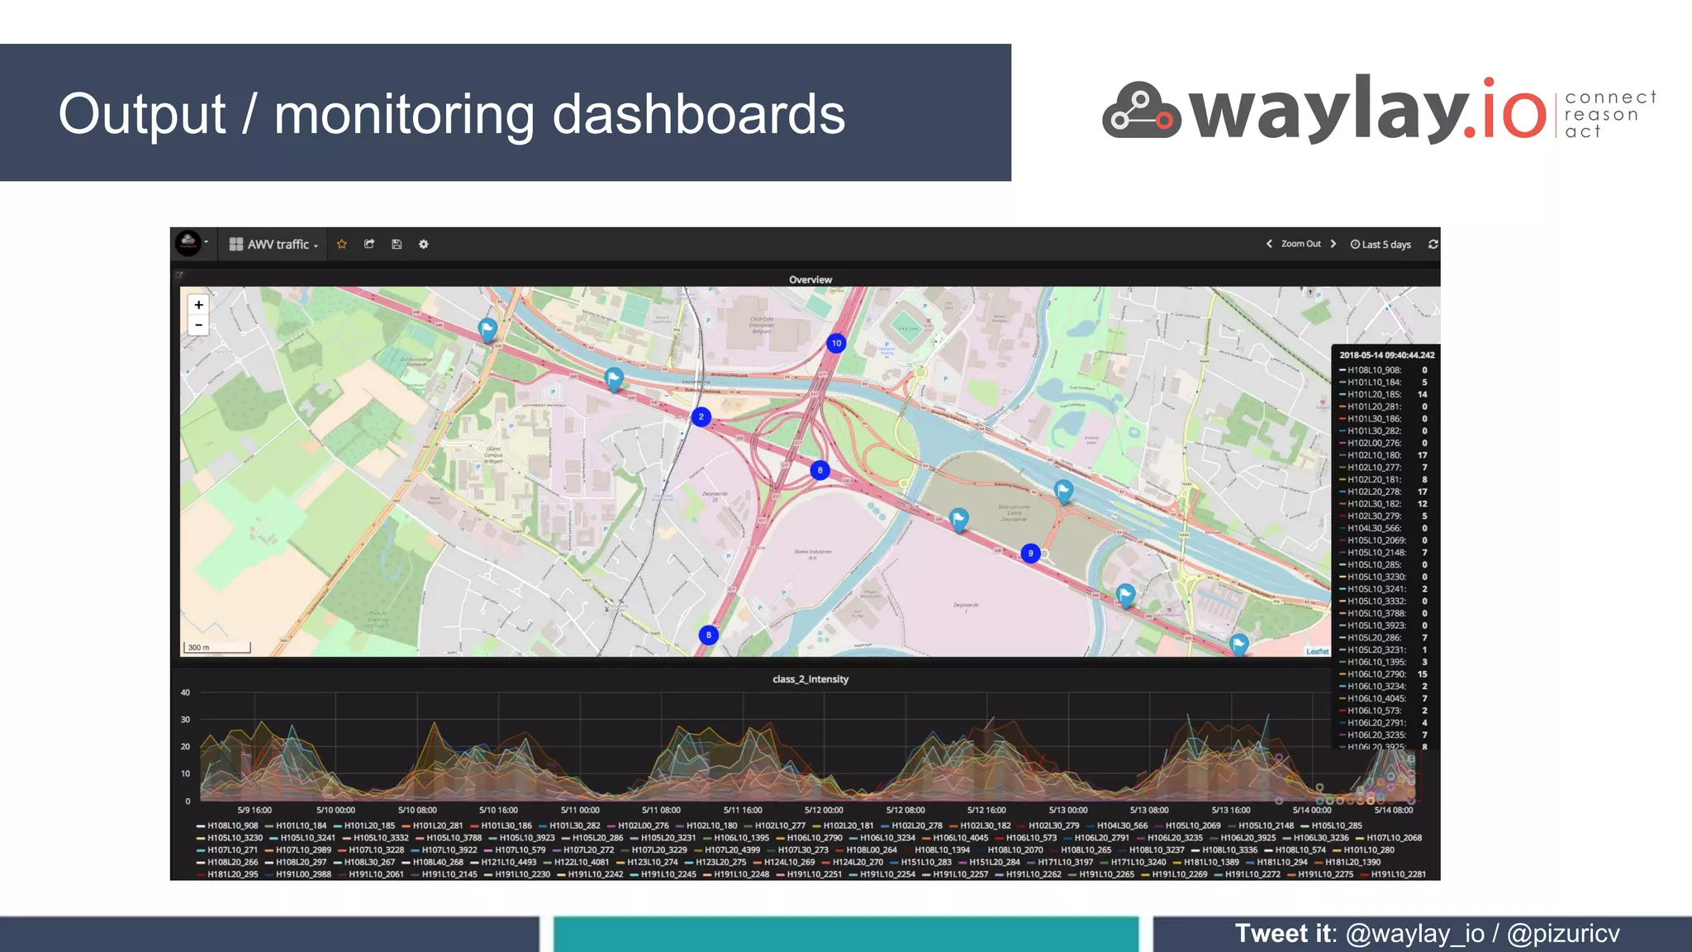Select legend entry H121L10_4493

[x=504, y=862]
